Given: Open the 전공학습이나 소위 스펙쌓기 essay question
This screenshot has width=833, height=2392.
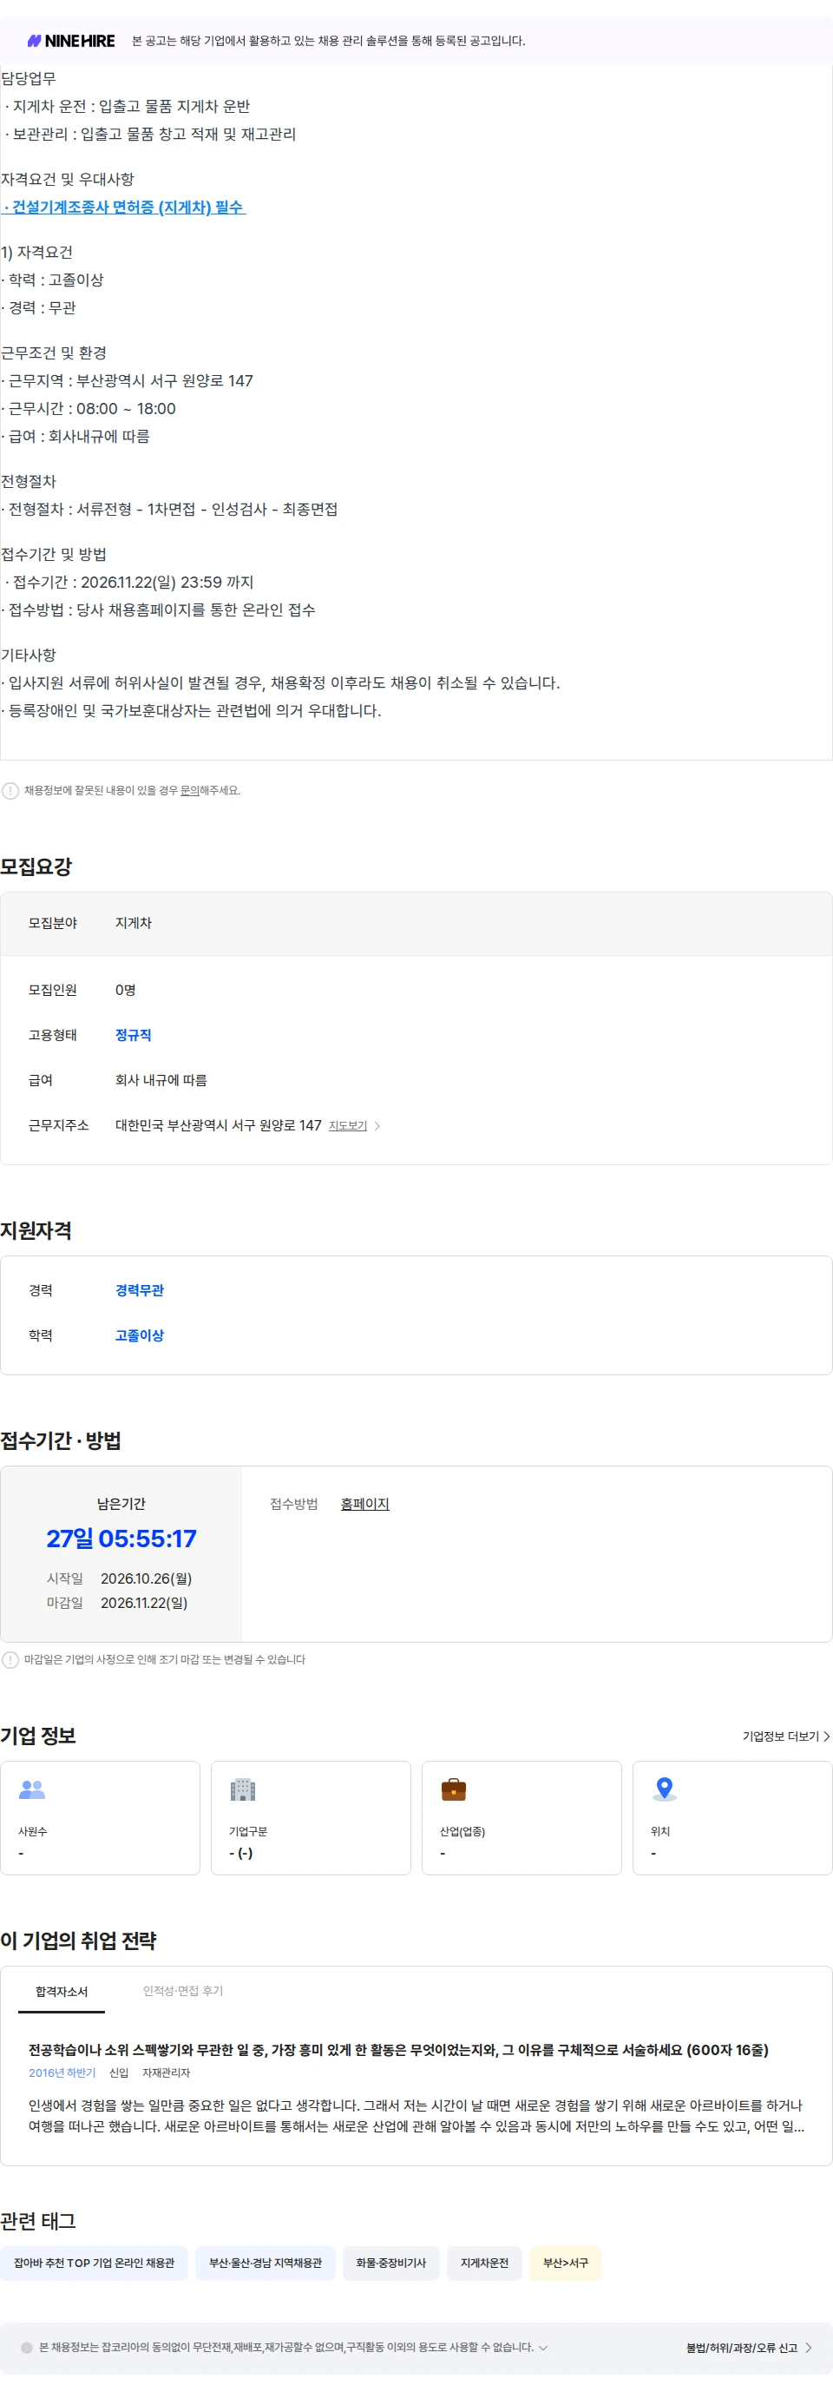Looking at the screenshot, I should 398,2049.
